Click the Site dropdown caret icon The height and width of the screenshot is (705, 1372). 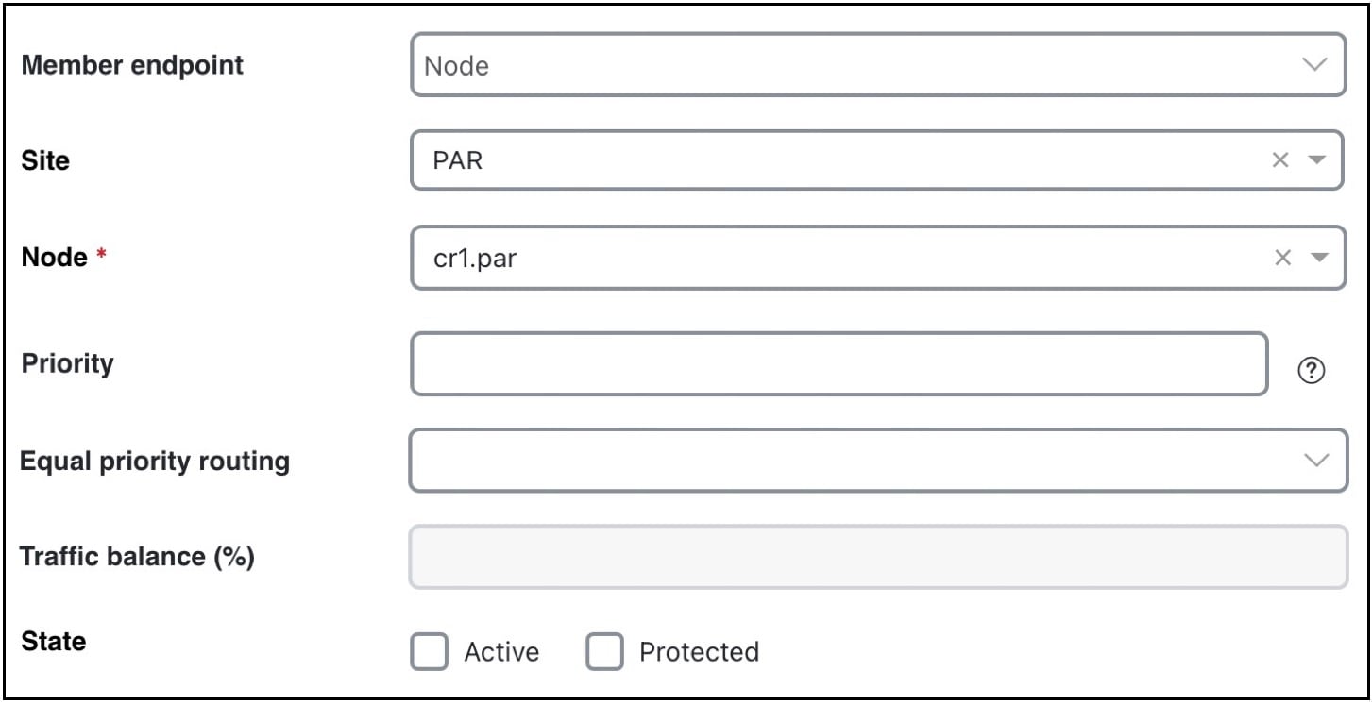click(1314, 160)
